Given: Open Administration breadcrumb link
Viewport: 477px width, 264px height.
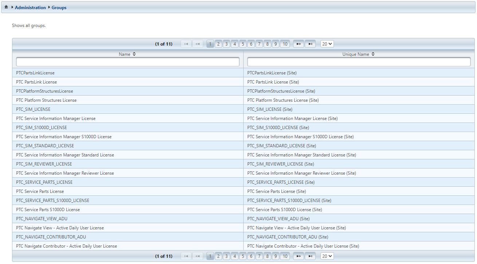Looking at the screenshot, I should [30, 8].
